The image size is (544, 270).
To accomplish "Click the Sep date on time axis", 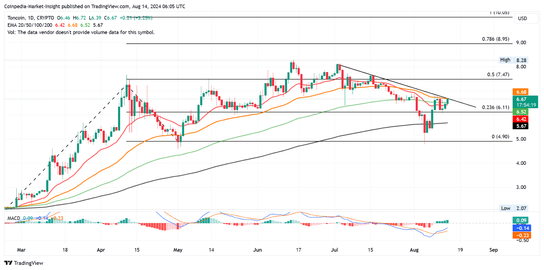I will pyautogui.click(x=493, y=250).
